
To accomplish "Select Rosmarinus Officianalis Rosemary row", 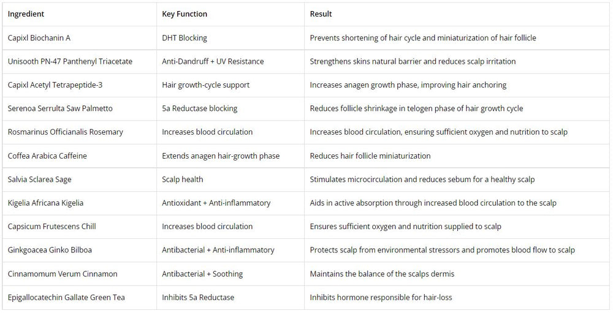I will pos(306,132).
